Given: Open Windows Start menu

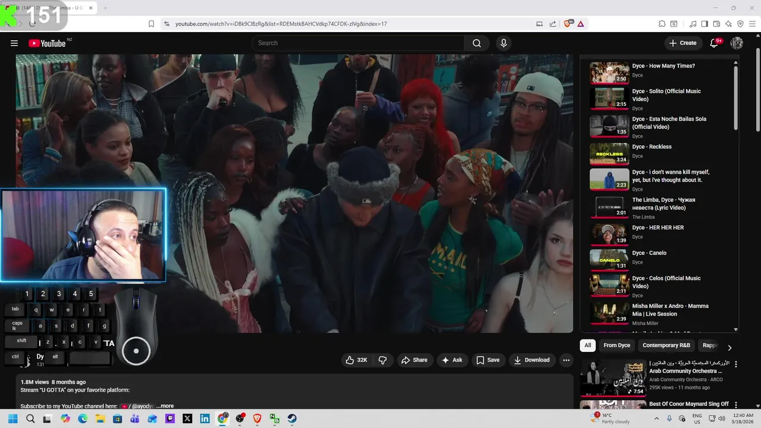Looking at the screenshot, I should tap(13, 418).
